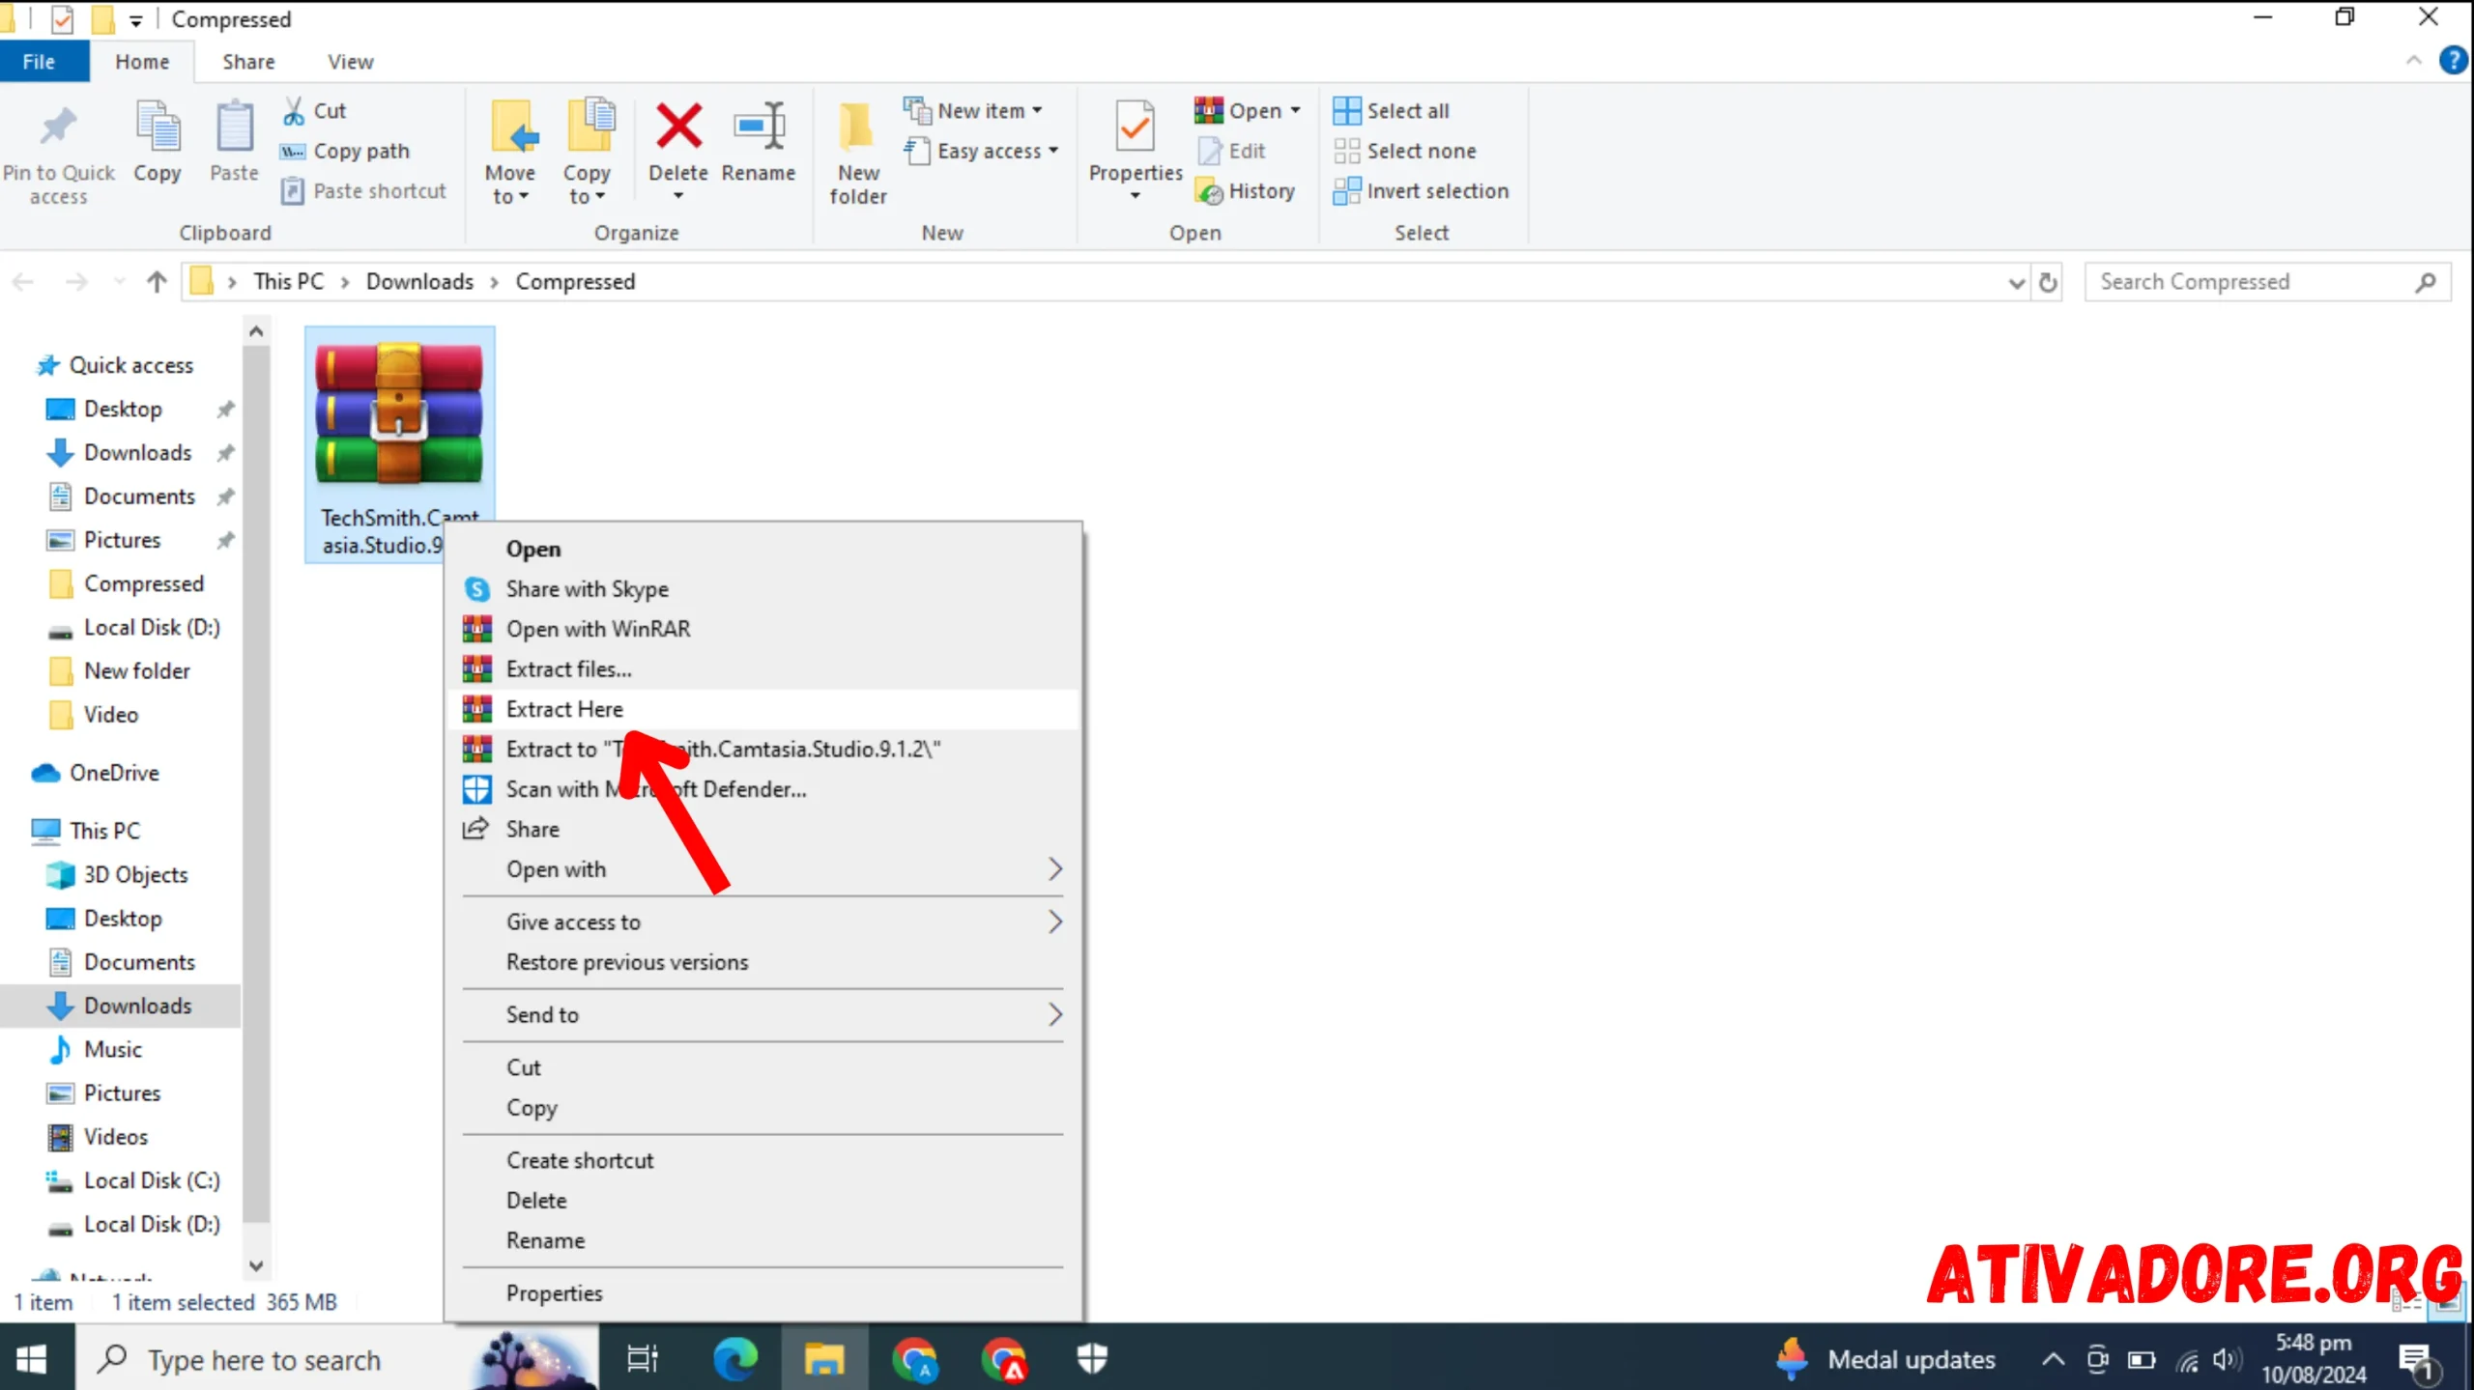
Task: Click the New folder icon
Action: (x=857, y=128)
